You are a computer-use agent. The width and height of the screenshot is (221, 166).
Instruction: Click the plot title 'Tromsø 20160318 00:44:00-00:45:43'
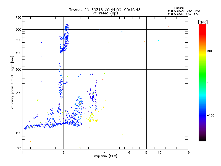click(105, 10)
